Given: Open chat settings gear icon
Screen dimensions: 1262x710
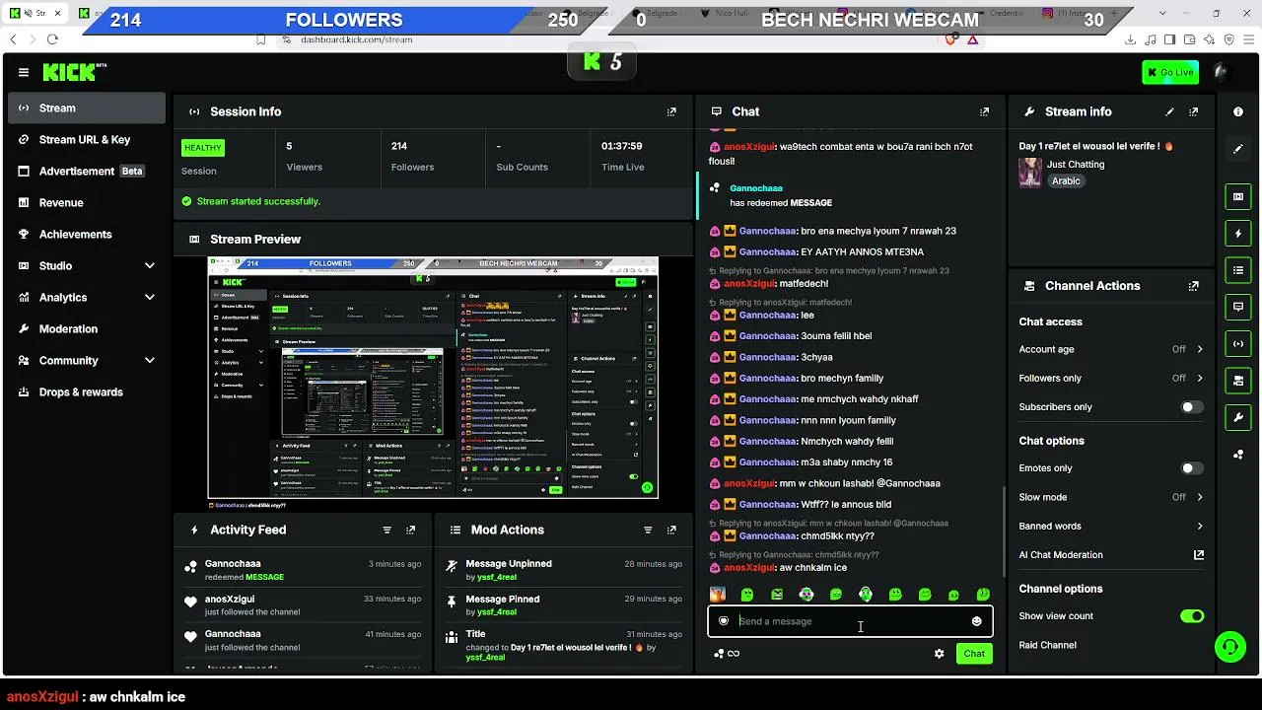Looking at the screenshot, I should tap(939, 654).
